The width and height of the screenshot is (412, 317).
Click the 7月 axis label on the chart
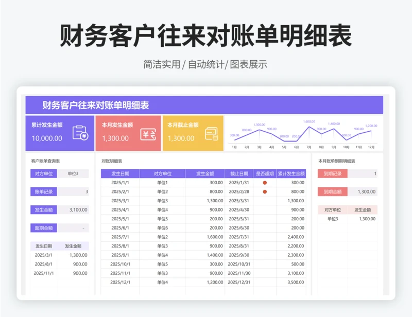[309, 147]
